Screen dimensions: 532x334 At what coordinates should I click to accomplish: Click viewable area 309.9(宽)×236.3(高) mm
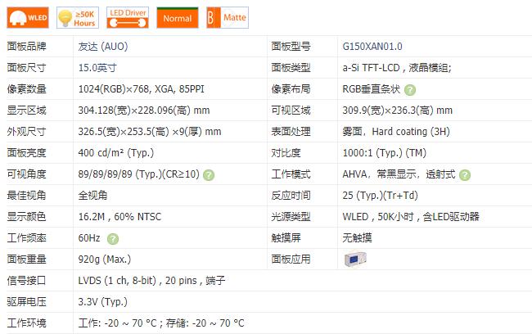point(397,111)
